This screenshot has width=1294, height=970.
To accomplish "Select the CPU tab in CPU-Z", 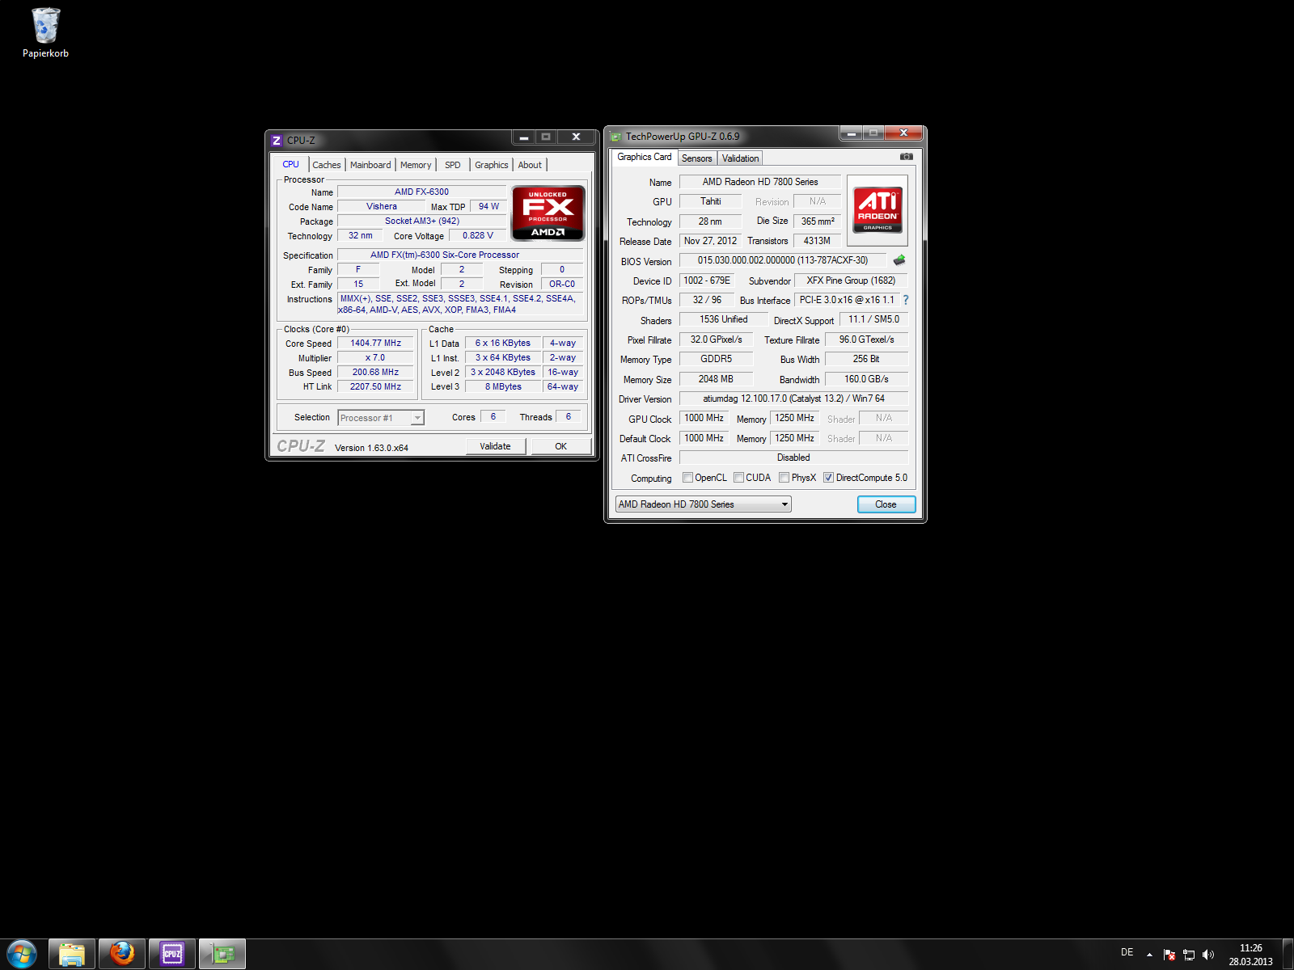I will click(290, 164).
